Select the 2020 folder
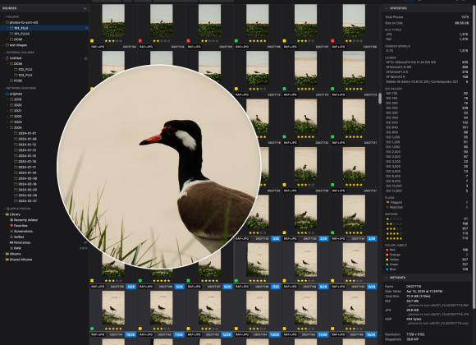Screen dimensions: 476x345 coord(17,105)
